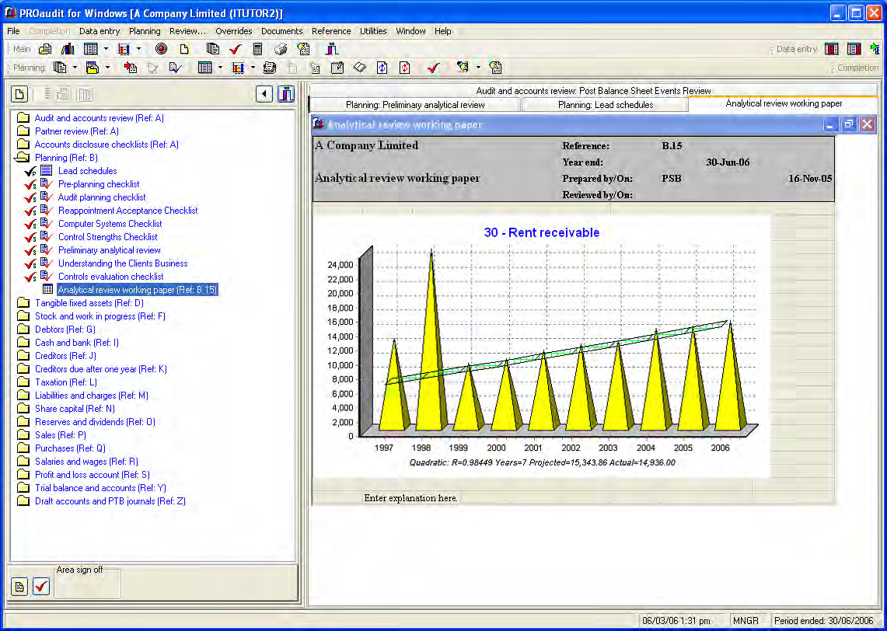Click the exit door icon above the tree panel
The width and height of the screenshot is (887, 631).
click(x=286, y=94)
